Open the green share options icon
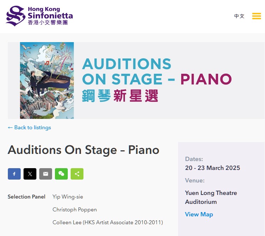Screen dimensions: 265x236 [77, 174]
